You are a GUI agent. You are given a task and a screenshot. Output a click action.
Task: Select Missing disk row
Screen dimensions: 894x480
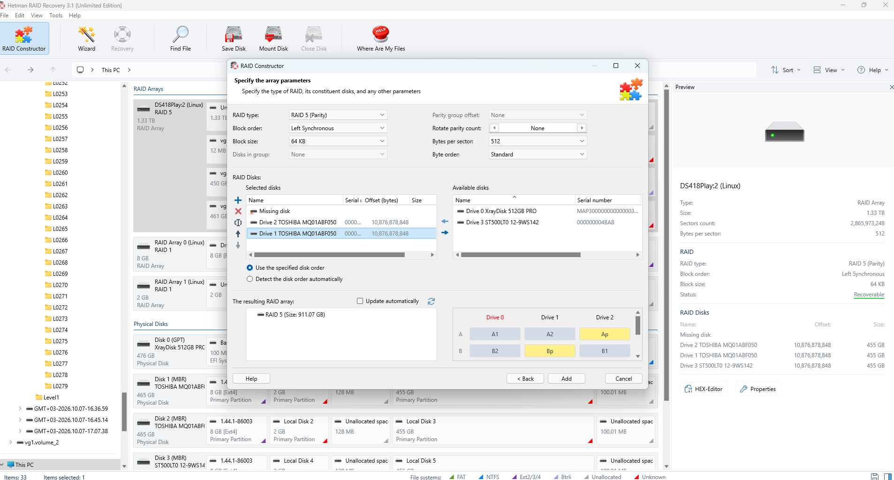pos(341,211)
